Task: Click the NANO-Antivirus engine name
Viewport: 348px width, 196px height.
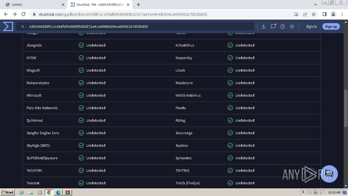Action: [188, 95]
